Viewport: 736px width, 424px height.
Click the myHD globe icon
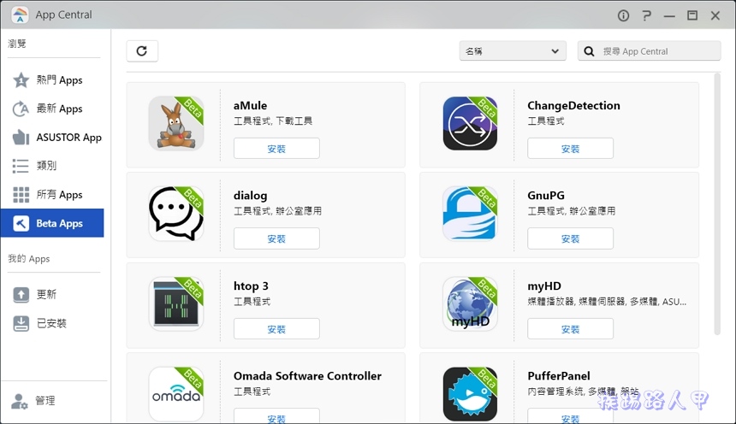470,304
